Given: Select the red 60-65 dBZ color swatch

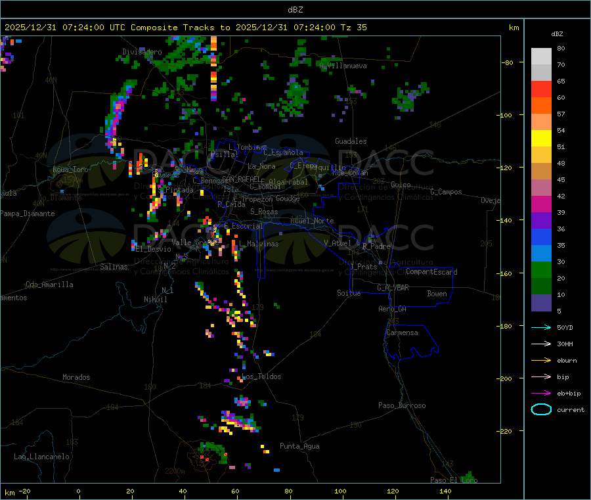Looking at the screenshot, I should point(541,89).
